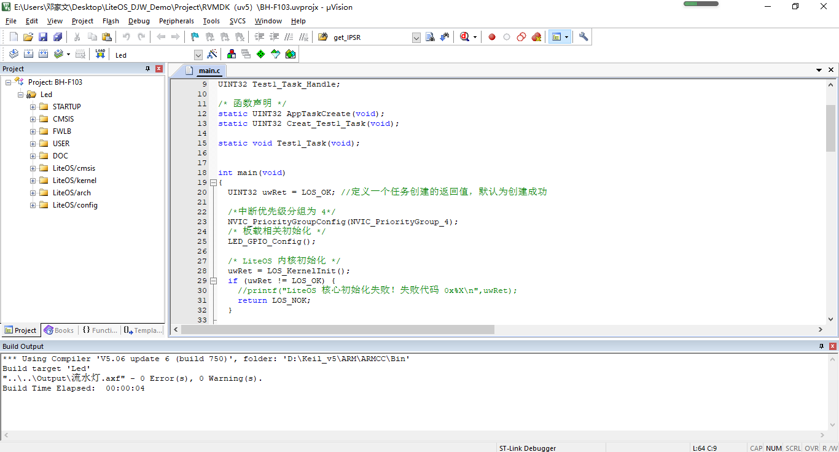The height and width of the screenshot is (452, 839).
Task: Create a new file via toolbar icon
Action: (x=14, y=37)
